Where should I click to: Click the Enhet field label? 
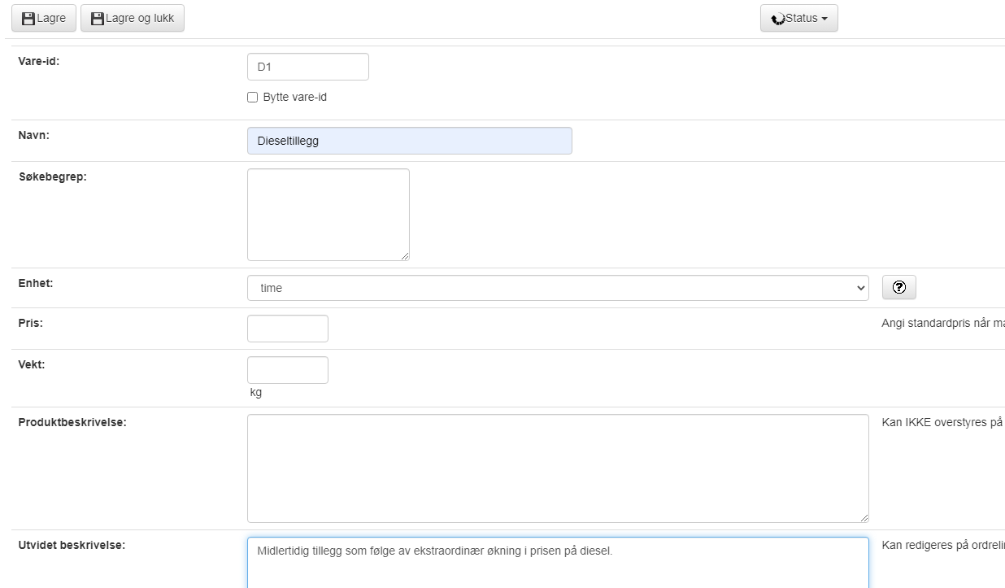(35, 283)
